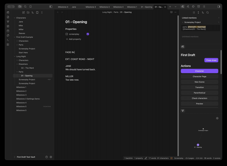227x166 pixels.
Task: Click auto-reveal current file icon
Action: click(x=37, y=12)
